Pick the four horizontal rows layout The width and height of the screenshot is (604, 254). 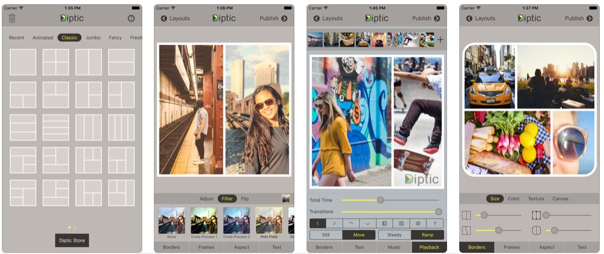coord(56,127)
